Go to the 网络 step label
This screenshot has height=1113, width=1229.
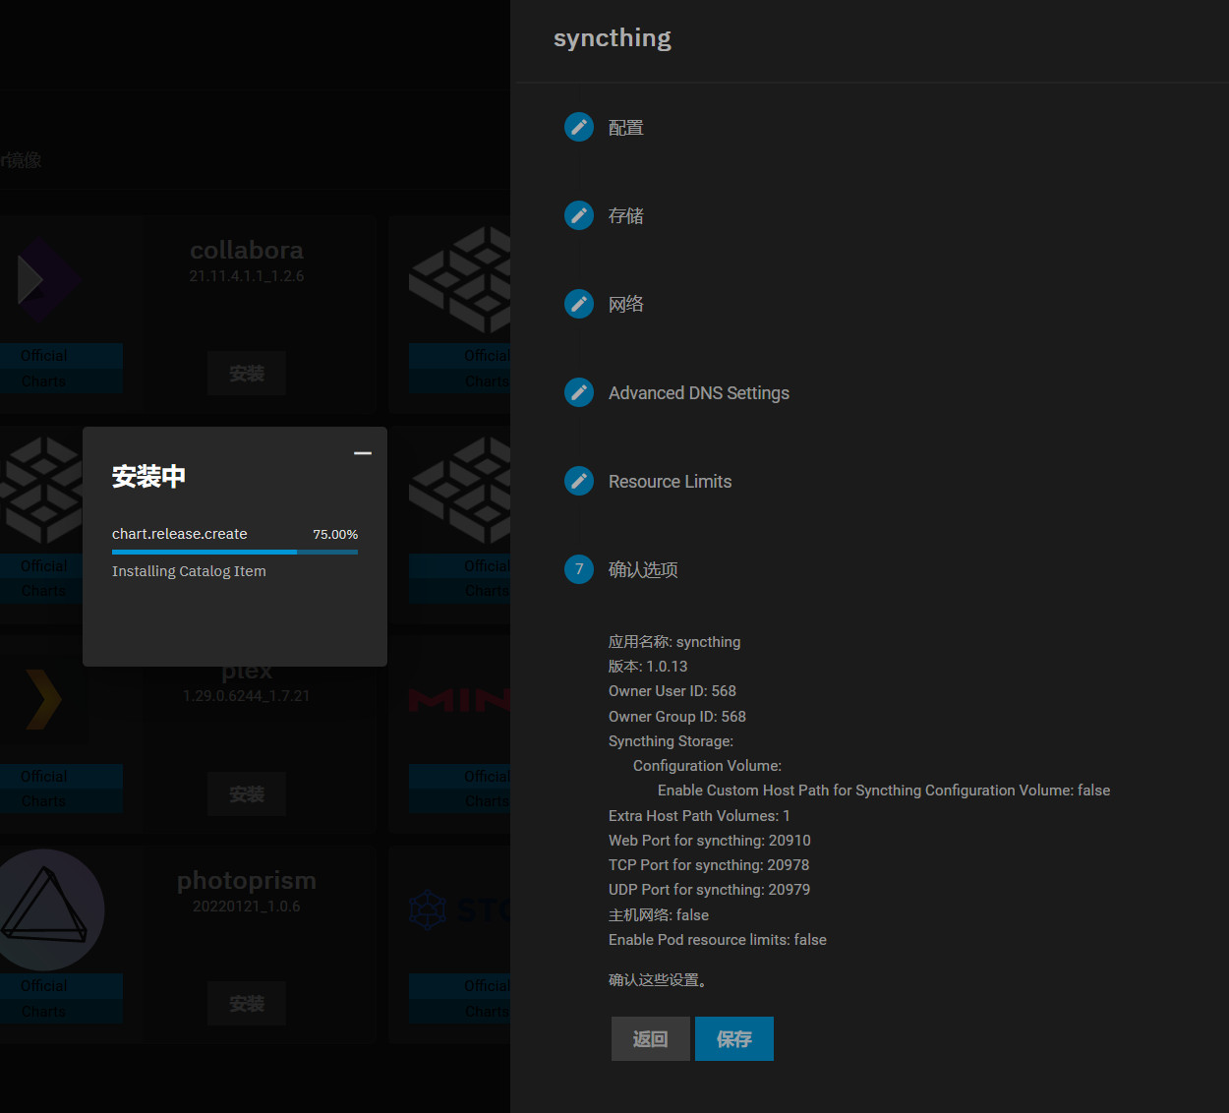[626, 305]
